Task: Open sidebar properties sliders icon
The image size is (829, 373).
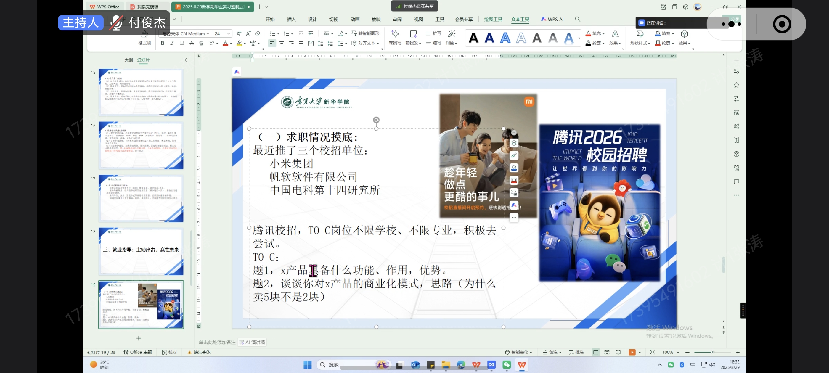Action: [736, 71]
